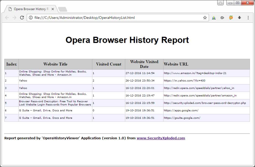Close the Opera Browser History tab
Screen dimensions: 255x167
click(x=53, y=9)
